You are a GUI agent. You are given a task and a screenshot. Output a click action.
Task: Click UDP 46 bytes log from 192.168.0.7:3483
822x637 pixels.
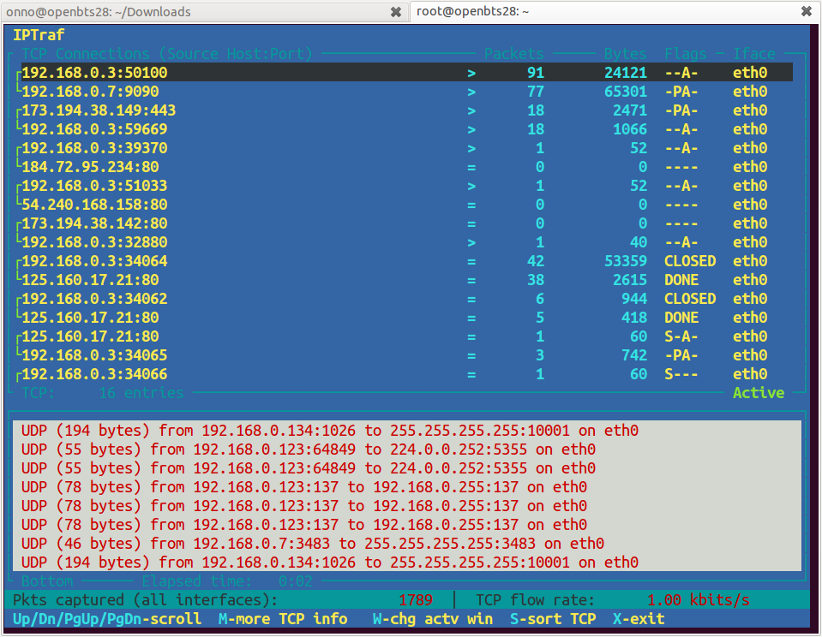click(x=313, y=544)
